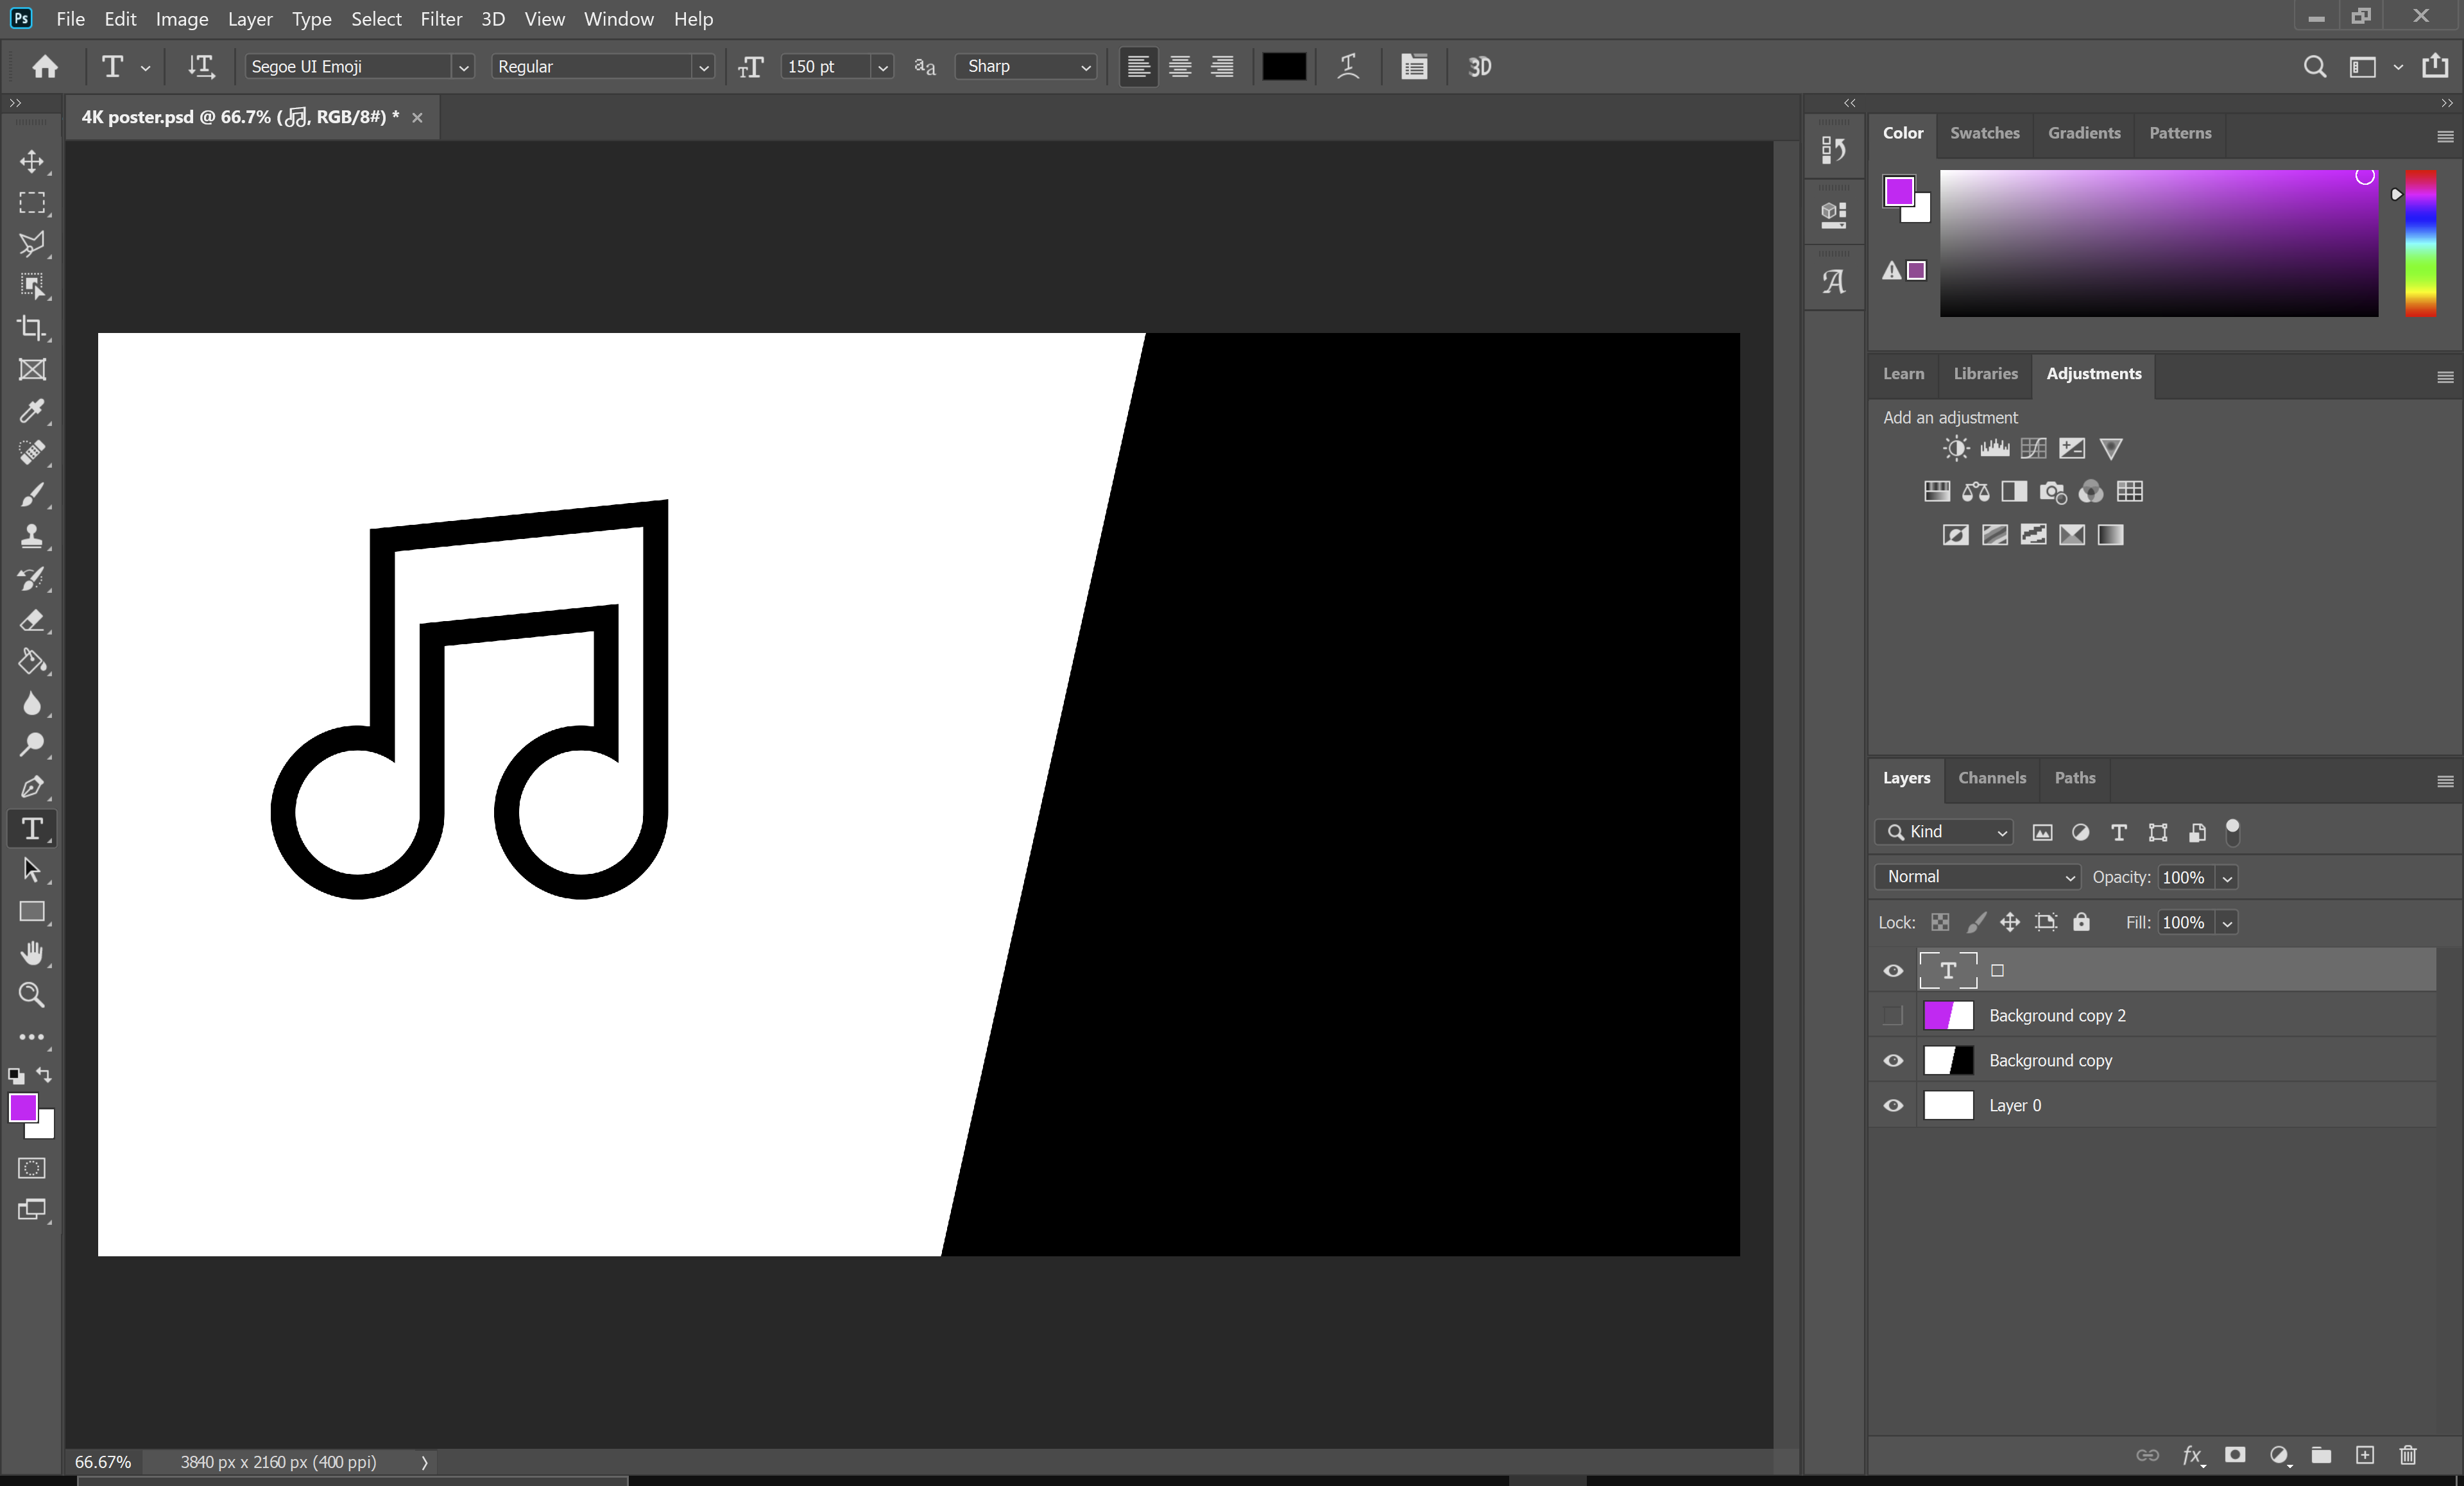The height and width of the screenshot is (1486, 2464).
Task: Open the layer style fx menu
Action: pos(2192,1455)
